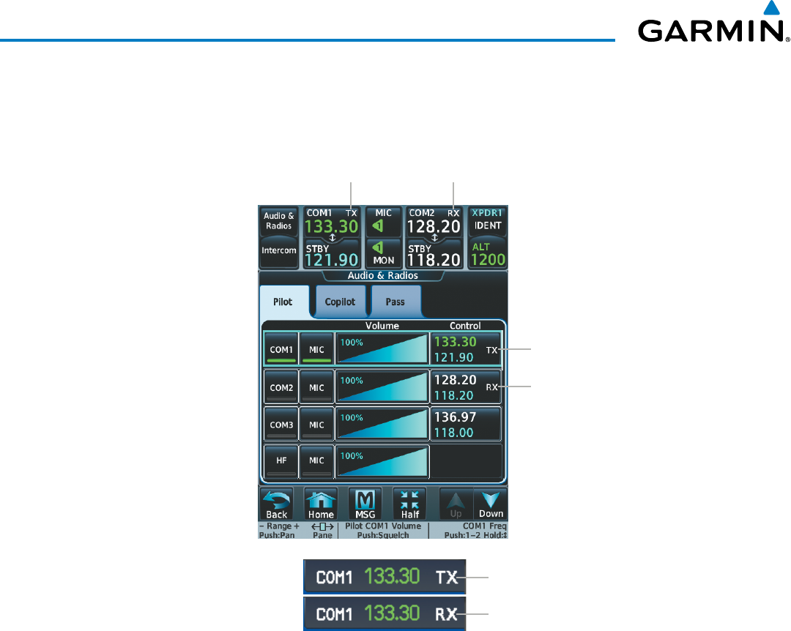Select the Copilot tab
The width and height of the screenshot is (791, 631).
coord(340,302)
